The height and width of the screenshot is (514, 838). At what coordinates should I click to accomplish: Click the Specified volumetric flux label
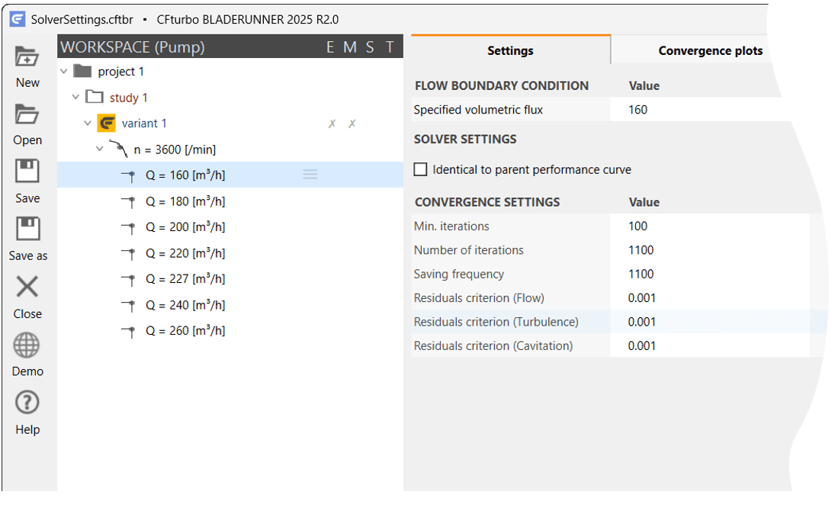478,110
